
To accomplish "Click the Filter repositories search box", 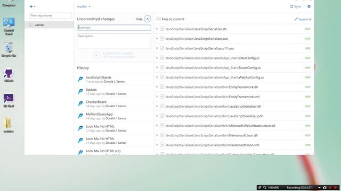I will [50, 15].
